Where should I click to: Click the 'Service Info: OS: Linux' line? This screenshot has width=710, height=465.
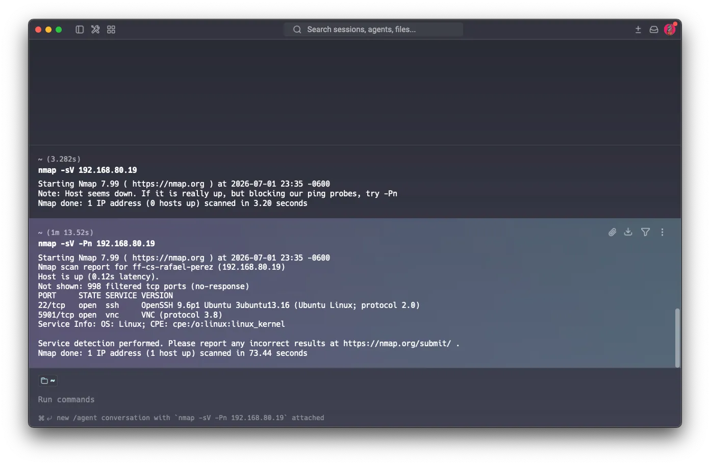pyautogui.click(x=162, y=324)
